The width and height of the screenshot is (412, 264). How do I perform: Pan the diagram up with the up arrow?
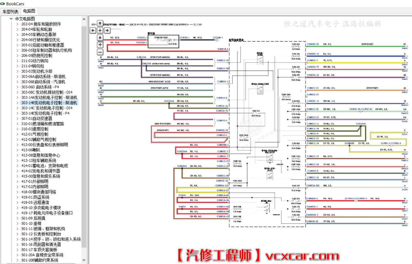coord(100,23)
